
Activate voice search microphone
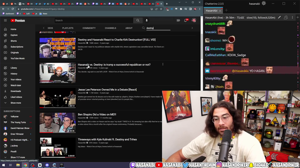coord(147,21)
